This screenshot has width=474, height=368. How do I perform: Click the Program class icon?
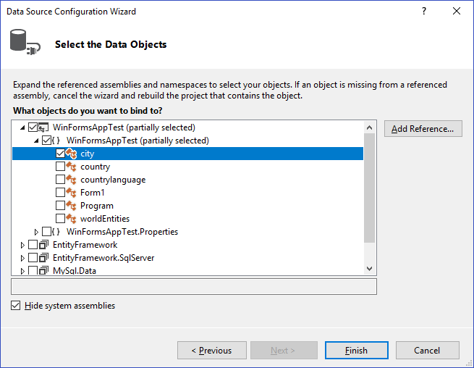pyautogui.click(x=71, y=206)
